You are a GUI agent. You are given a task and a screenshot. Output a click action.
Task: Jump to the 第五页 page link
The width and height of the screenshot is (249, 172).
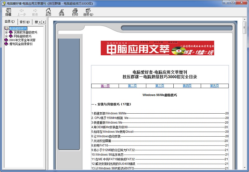[214, 86]
